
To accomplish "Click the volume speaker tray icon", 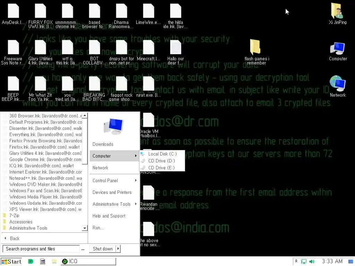I will (312, 262).
